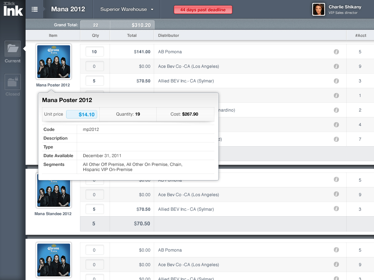Click the #Acct column header
Screen dimensions: 374x280
click(360, 35)
